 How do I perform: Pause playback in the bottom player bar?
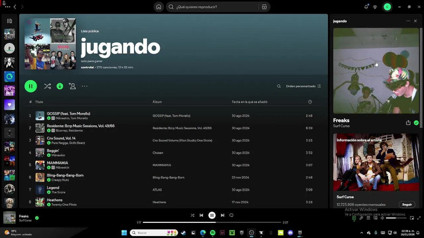point(212,215)
